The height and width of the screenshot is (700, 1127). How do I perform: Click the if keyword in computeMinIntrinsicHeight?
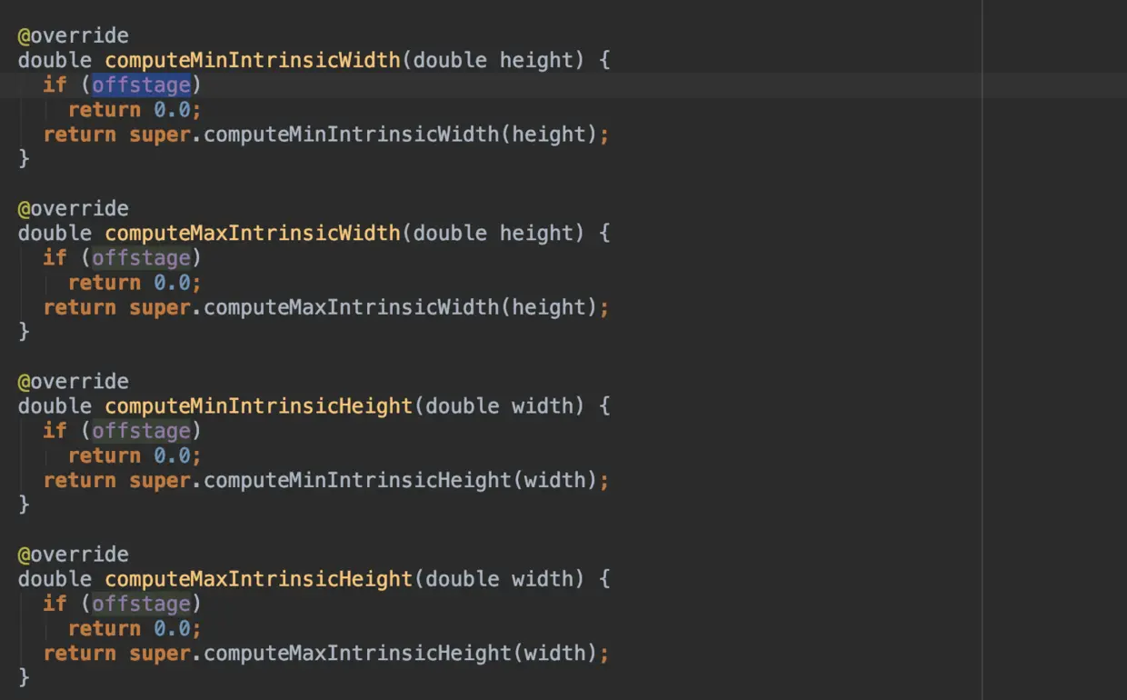55,431
